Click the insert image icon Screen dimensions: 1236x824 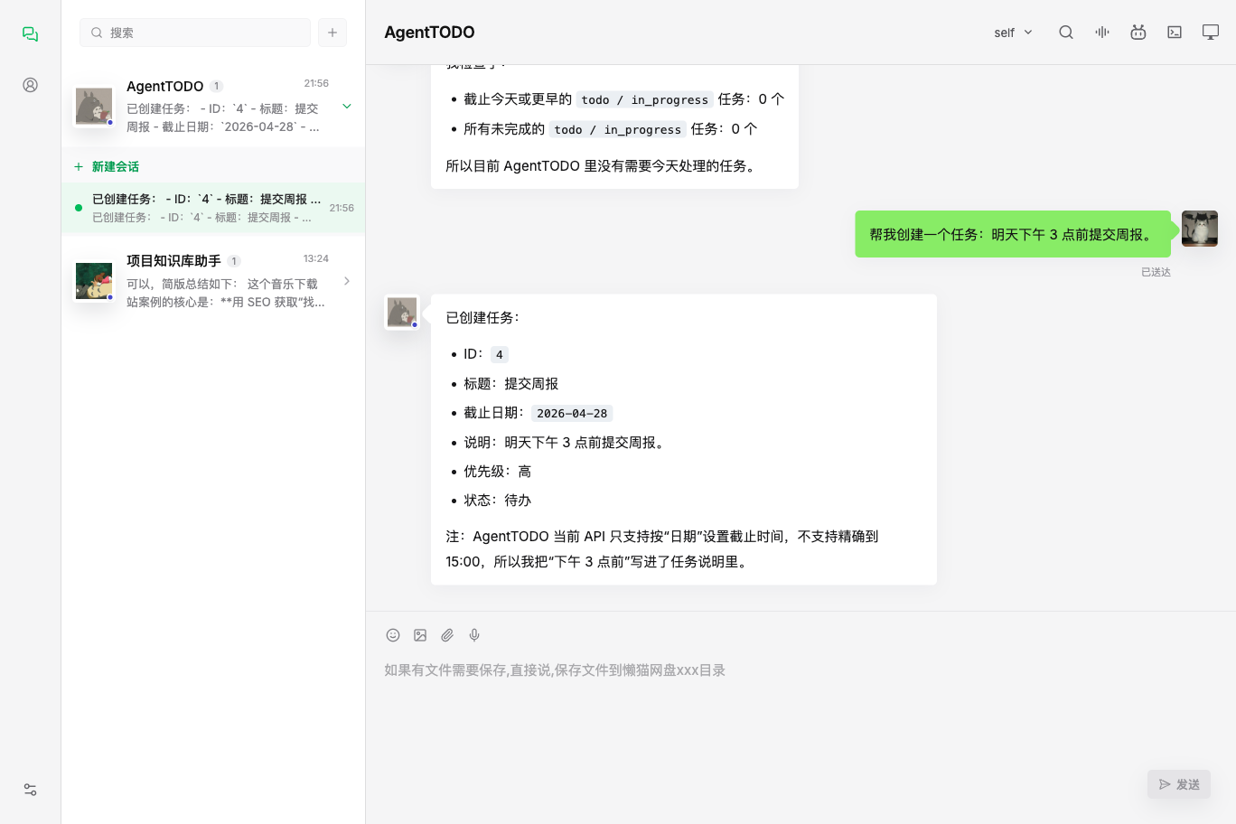coord(420,635)
